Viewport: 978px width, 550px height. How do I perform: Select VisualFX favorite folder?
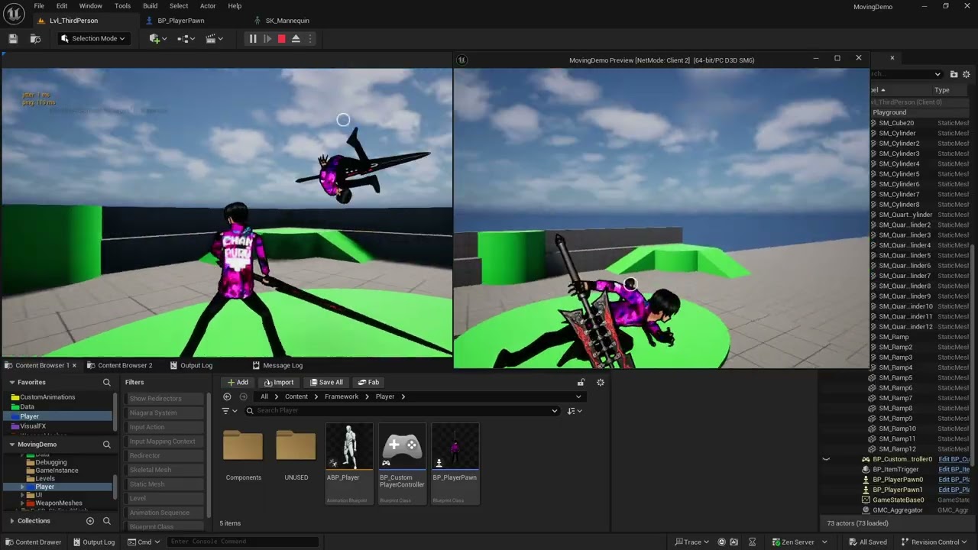33,426
